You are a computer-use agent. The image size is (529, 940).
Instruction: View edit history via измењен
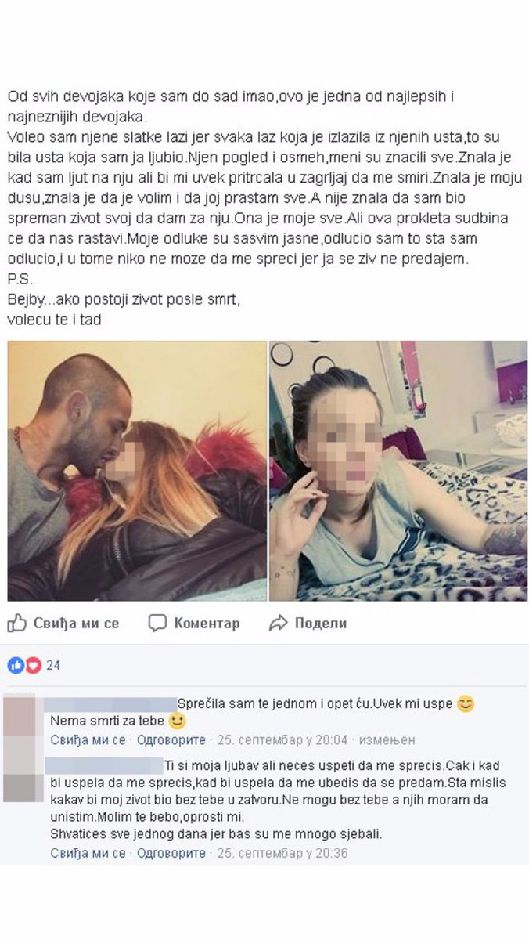(x=387, y=739)
